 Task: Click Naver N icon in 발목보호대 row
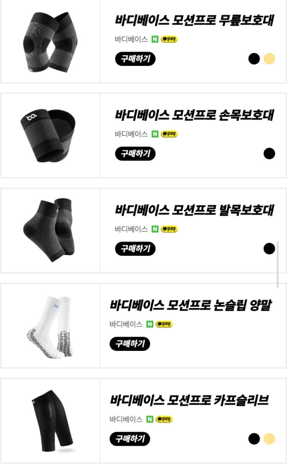(x=155, y=229)
